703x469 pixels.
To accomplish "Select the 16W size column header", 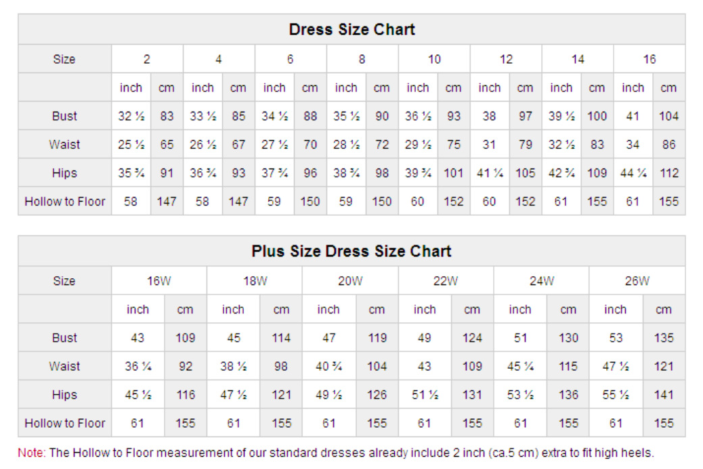I will click(x=159, y=281).
